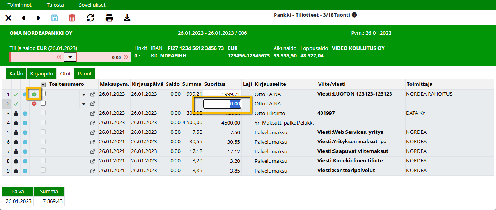
Task: Open the Tulosta menu
Action: (x=55, y=5)
